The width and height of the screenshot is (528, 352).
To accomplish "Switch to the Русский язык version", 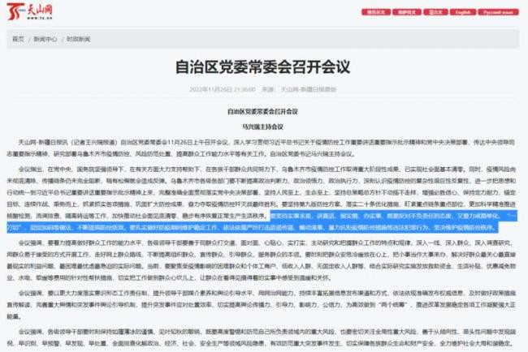I will tap(499, 12).
